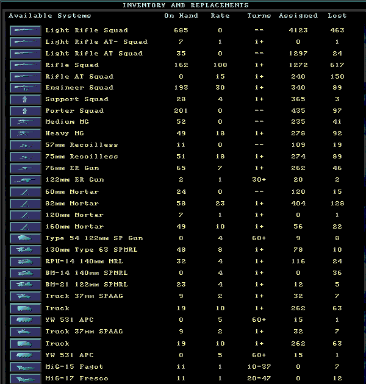Screen dimensions: 366x384
Task: Click Lost value 617 for Rifle Squad
Action: pos(337,65)
